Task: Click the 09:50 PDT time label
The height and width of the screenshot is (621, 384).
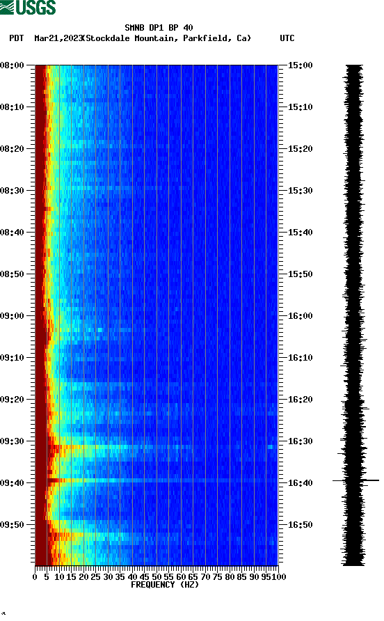Action: [x=13, y=525]
